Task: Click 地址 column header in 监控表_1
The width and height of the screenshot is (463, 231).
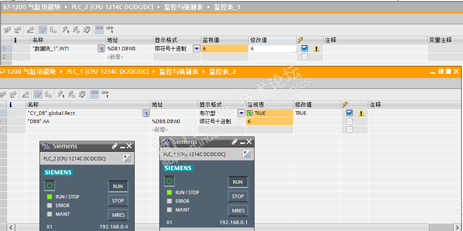Action: (x=129, y=40)
